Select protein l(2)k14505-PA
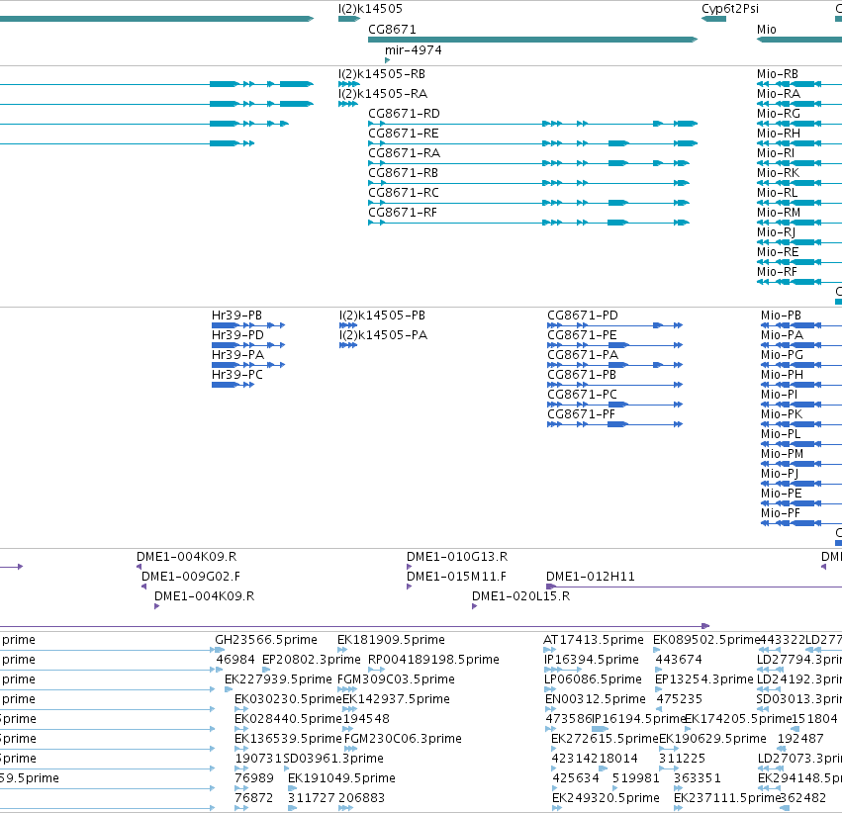 384,335
